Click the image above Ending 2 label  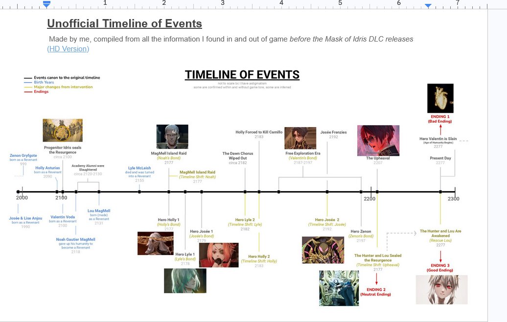pos(339,288)
